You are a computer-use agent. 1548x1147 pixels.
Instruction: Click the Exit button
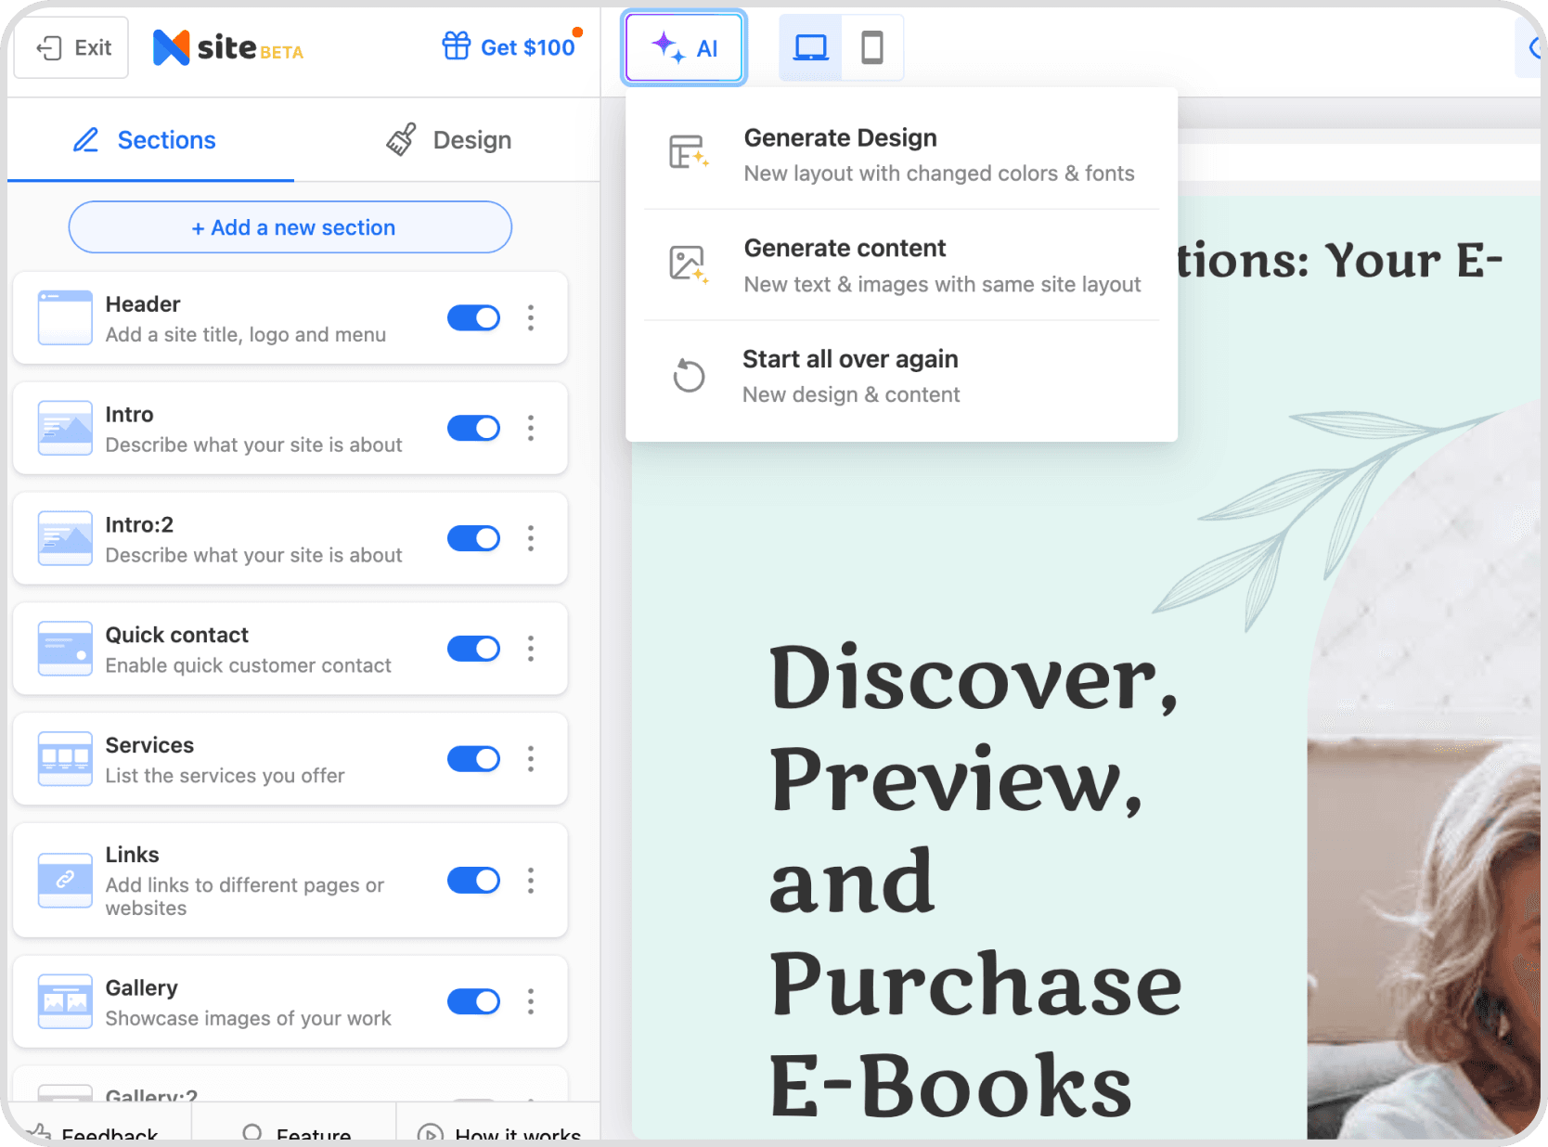point(72,47)
